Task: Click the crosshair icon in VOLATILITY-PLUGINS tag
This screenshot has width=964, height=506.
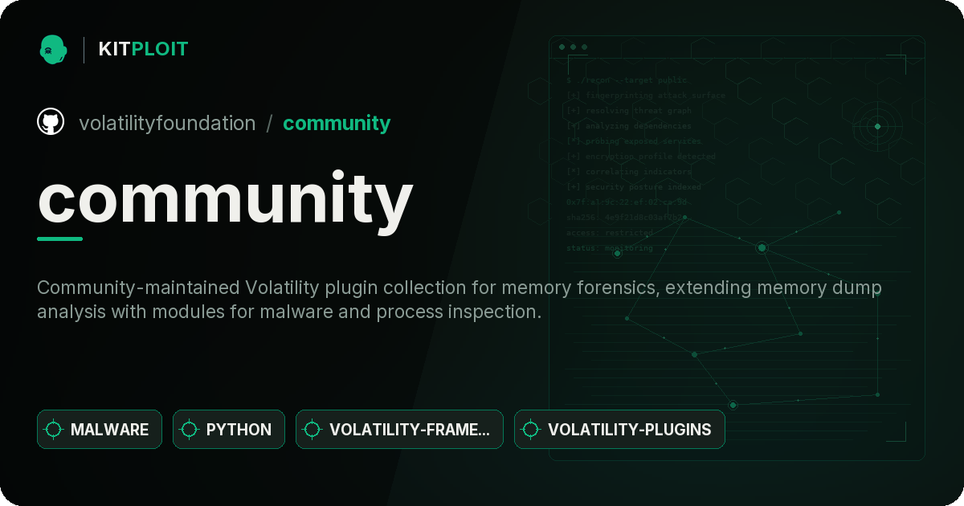Action: pos(531,430)
